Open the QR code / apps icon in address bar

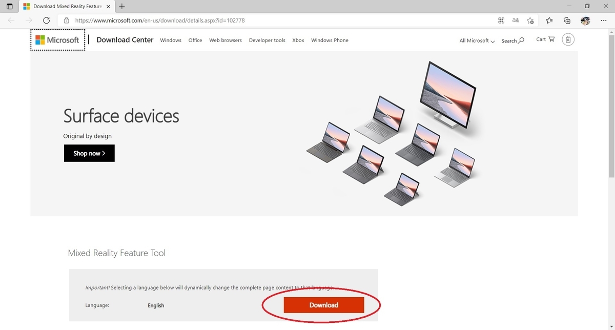pyautogui.click(x=501, y=20)
